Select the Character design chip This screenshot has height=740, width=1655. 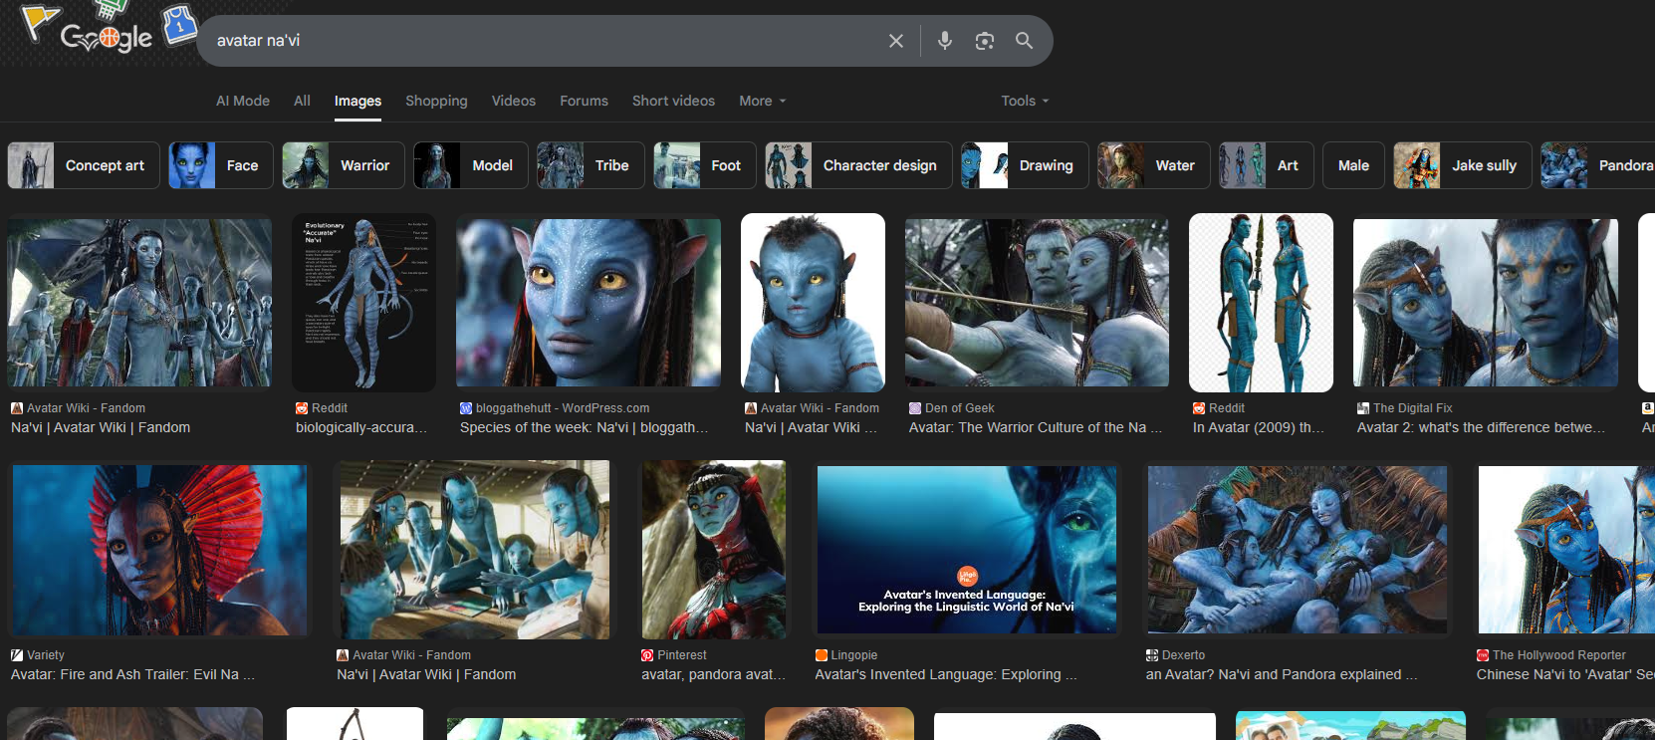pyautogui.click(x=858, y=165)
